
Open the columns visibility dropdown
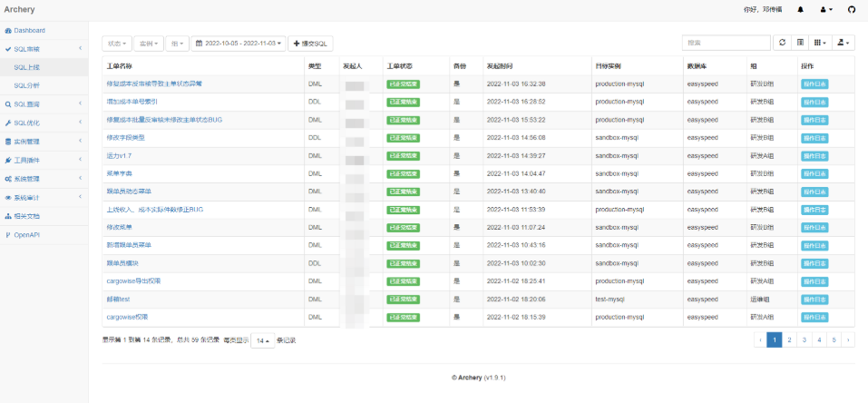pyautogui.click(x=820, y=43)
